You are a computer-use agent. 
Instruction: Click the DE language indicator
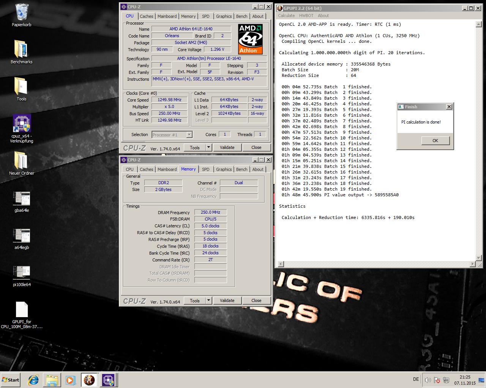[416, 379]
